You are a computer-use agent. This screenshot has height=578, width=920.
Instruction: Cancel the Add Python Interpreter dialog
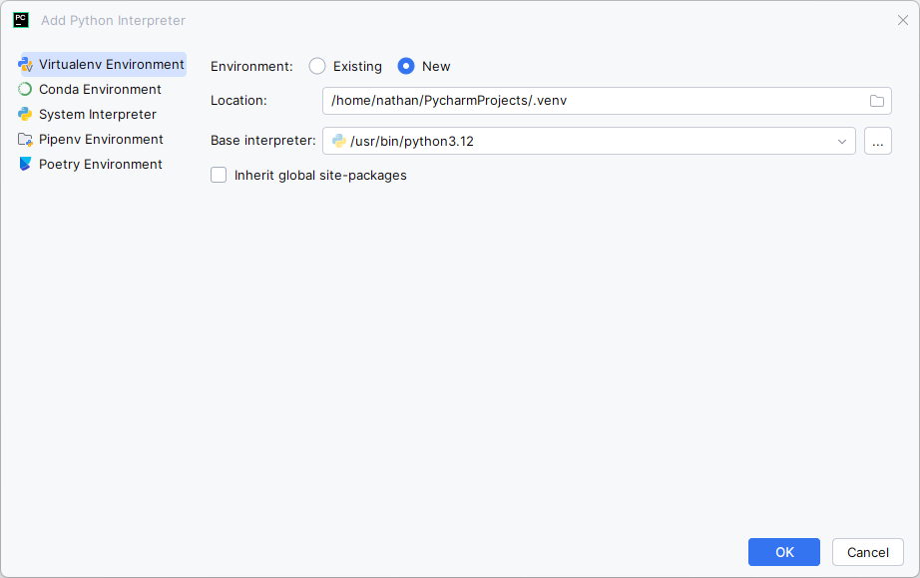[x=867, y=552]
